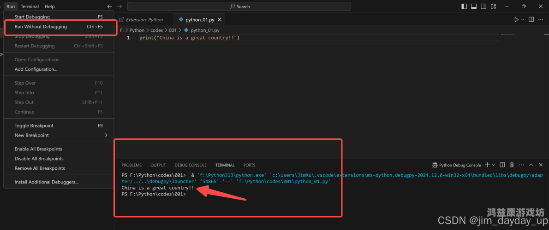
Task: Toggle the bottom panel layout icon
Action: coord(473,6)
